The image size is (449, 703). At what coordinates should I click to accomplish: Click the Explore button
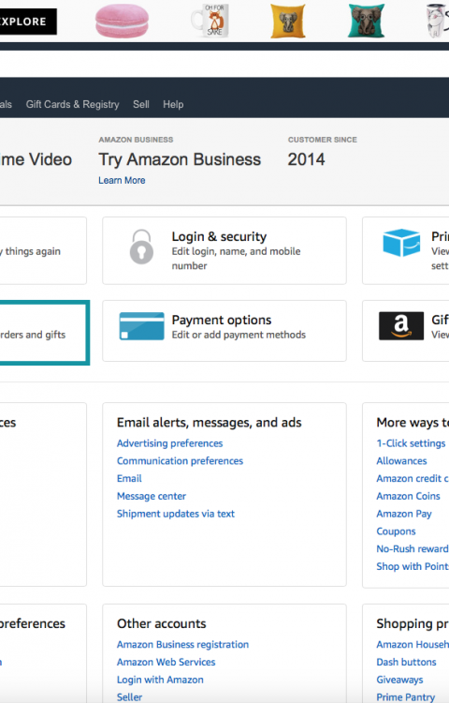click(x=28, y=22)
